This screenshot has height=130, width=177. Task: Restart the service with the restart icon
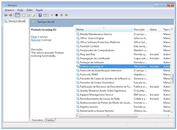point(66,15)
